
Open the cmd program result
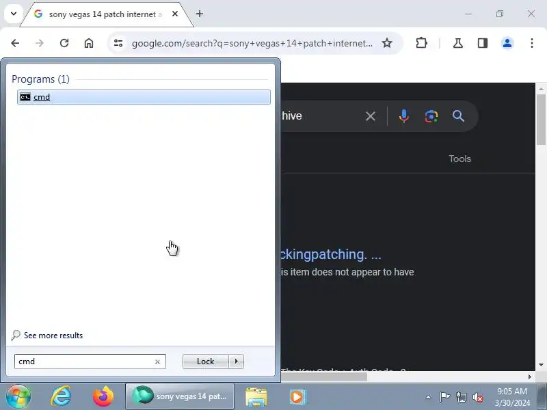pos(144,97)
